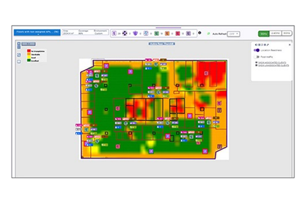
Task: Click the orange device filter icon in toolbar
Action: 167,34
